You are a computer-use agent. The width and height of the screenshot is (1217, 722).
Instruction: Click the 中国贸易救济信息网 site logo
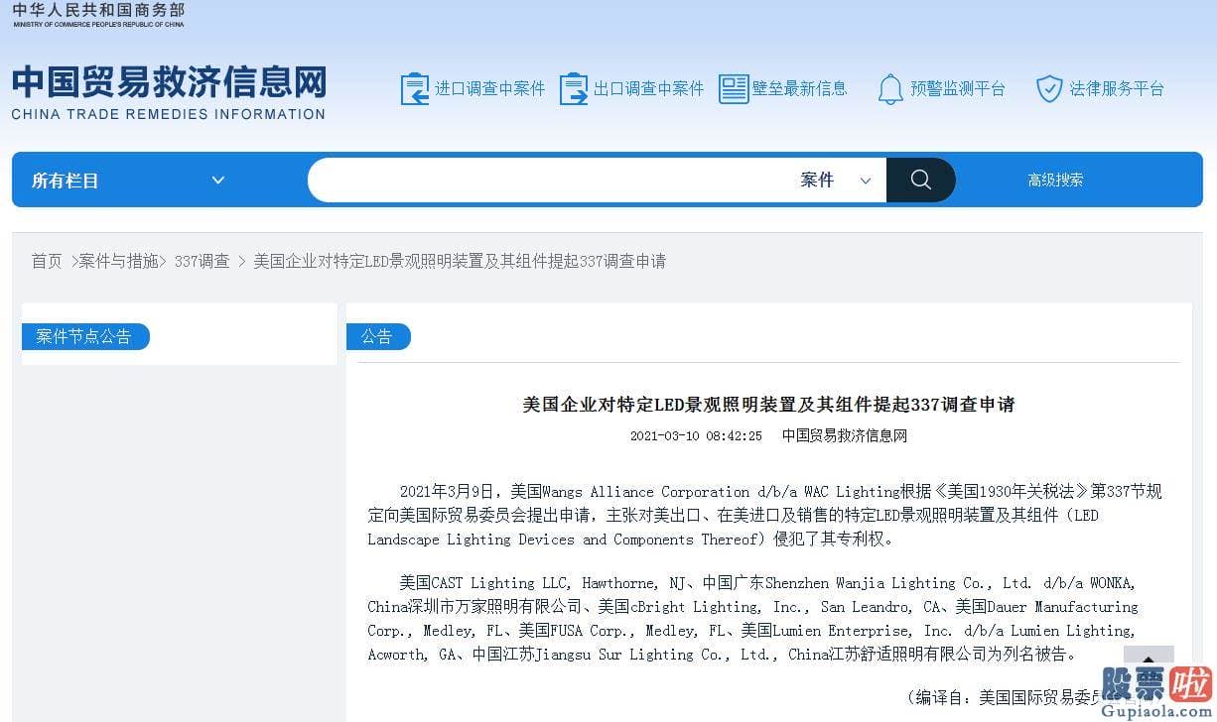click(169, 92)
